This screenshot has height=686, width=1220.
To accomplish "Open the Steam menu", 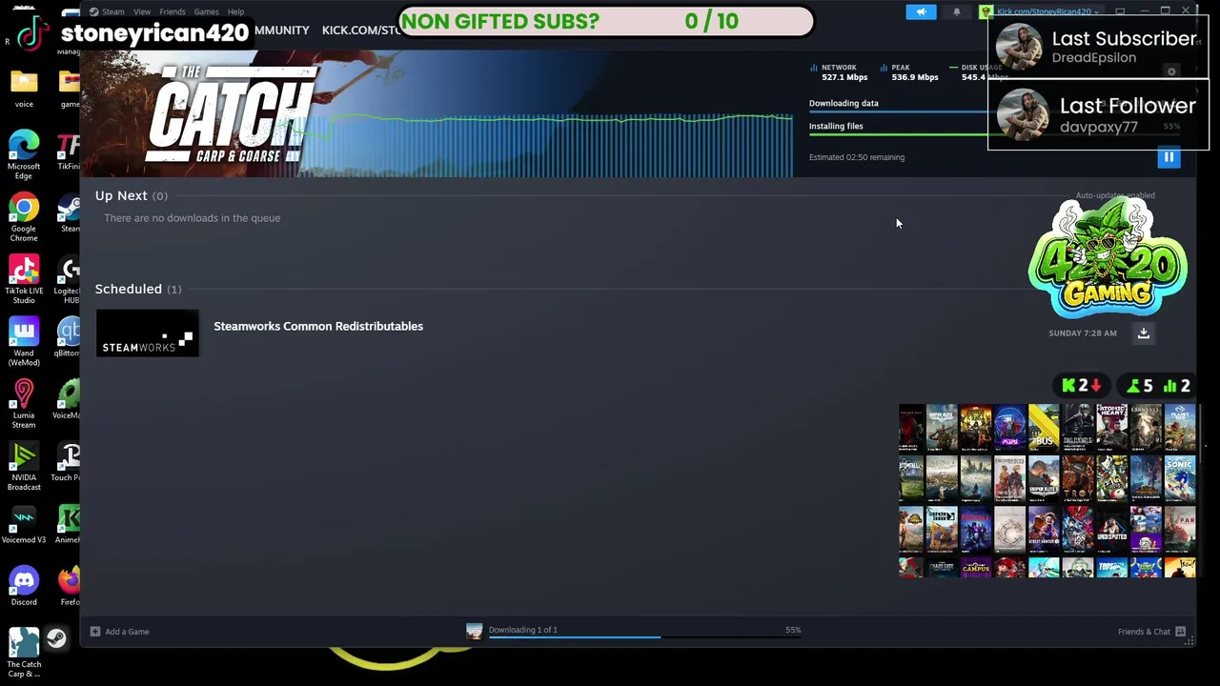I will point(112,11).
